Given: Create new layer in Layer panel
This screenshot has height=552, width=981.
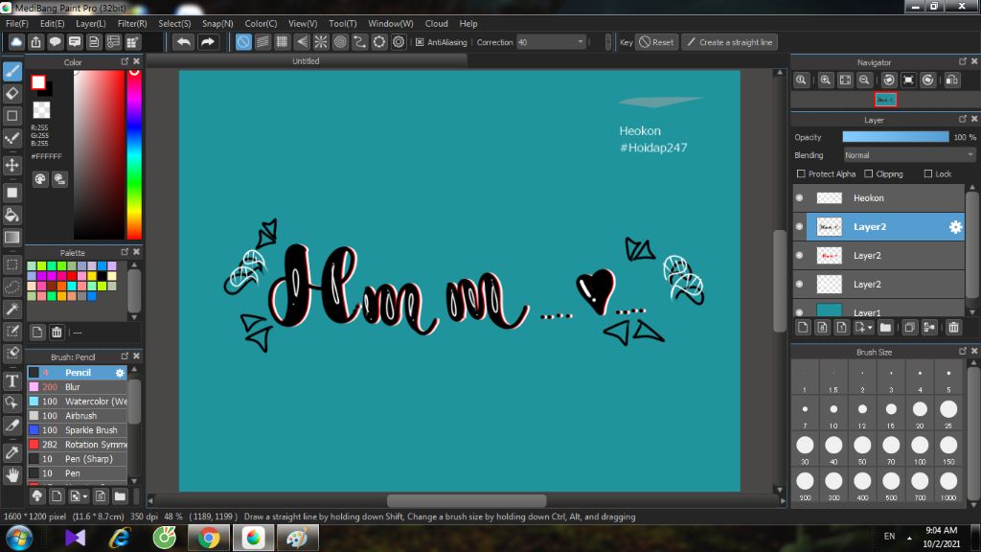Looking at the screenshot, I should click(x=804, y=328).
